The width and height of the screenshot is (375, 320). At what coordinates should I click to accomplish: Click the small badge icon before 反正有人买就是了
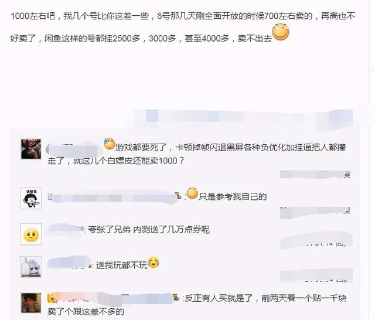[x=176, y=298]
